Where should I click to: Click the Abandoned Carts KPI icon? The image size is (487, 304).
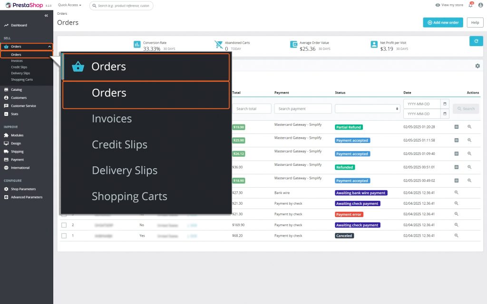point(219,45)
